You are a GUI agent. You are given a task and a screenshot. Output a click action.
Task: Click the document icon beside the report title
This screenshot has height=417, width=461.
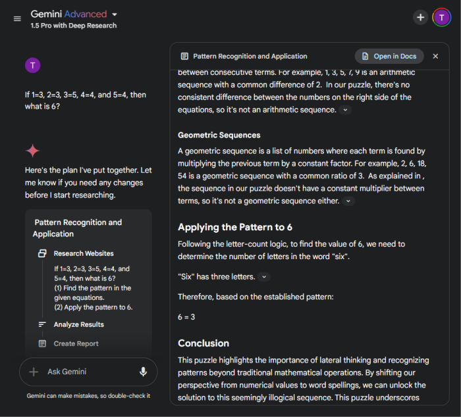(x=184, y=57)
